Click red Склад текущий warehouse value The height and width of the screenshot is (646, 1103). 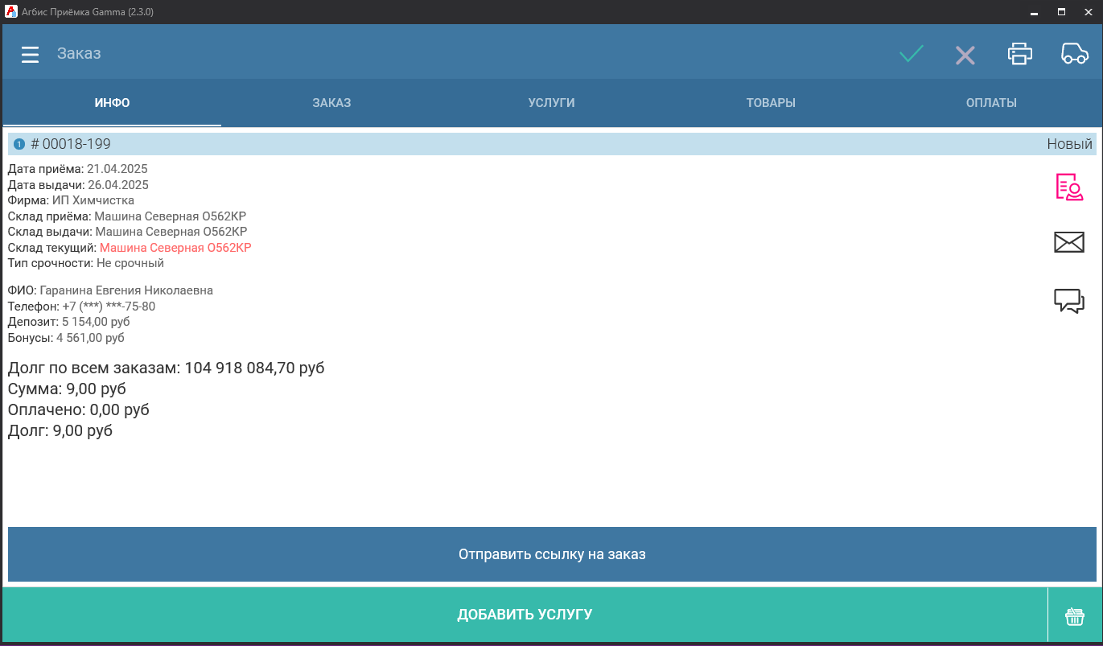175,248
